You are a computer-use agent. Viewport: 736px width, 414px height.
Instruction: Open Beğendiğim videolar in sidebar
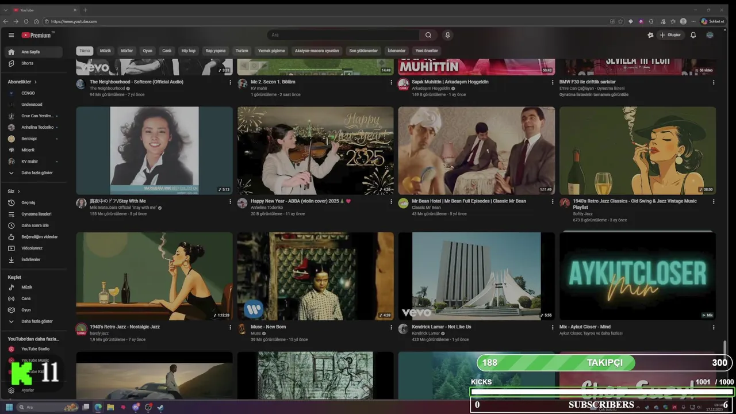34,237
